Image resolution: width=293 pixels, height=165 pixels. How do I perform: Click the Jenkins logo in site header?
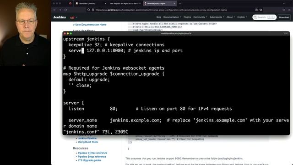click(x=60, y=17)
